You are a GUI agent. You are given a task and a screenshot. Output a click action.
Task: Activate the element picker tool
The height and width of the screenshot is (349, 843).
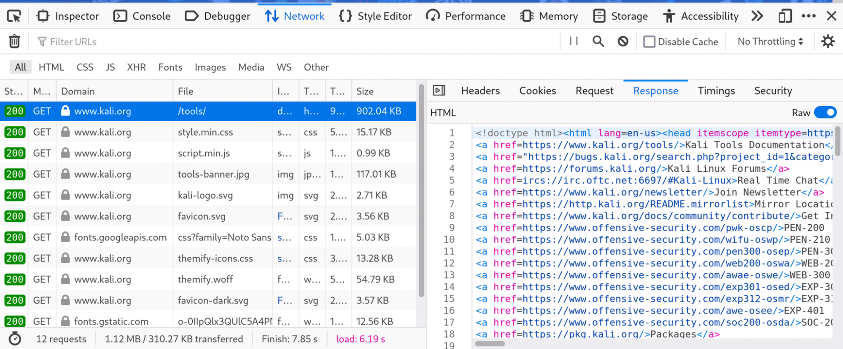point(14,16)
